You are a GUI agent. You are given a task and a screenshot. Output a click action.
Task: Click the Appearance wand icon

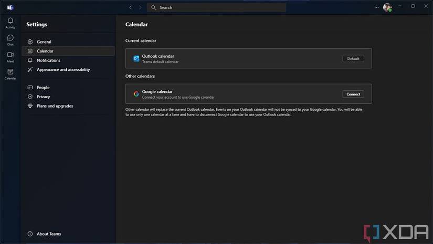click(x=30, y=70)
